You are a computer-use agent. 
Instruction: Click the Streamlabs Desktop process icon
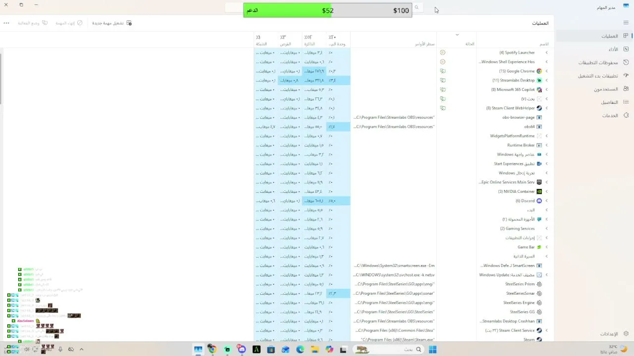point(539,80)
